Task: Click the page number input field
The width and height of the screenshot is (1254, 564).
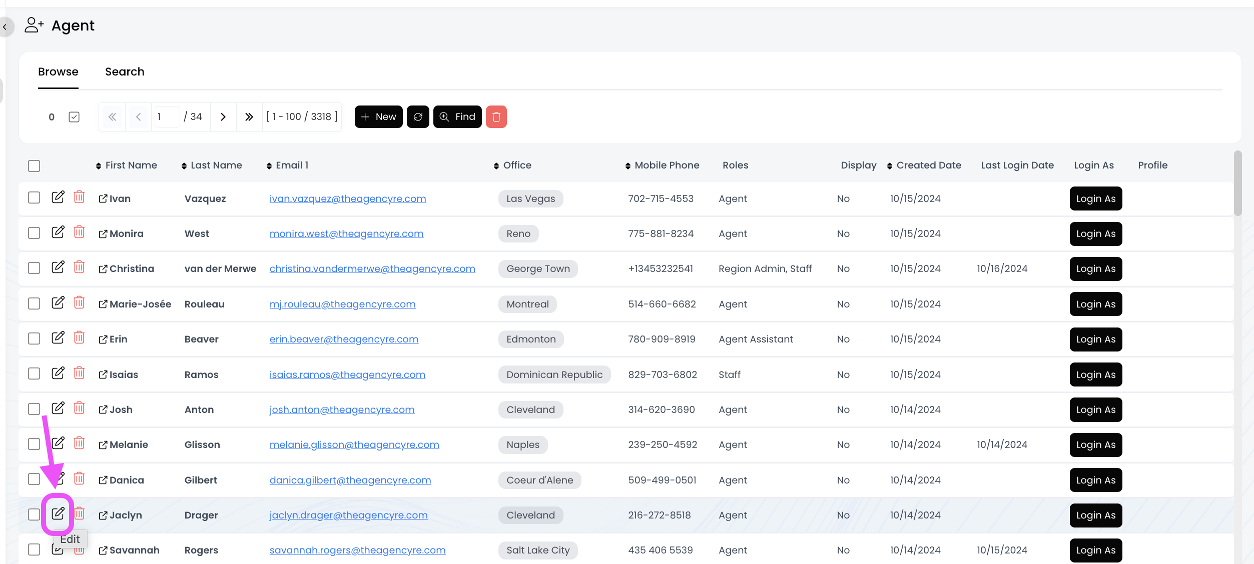Action: point(167,116)
